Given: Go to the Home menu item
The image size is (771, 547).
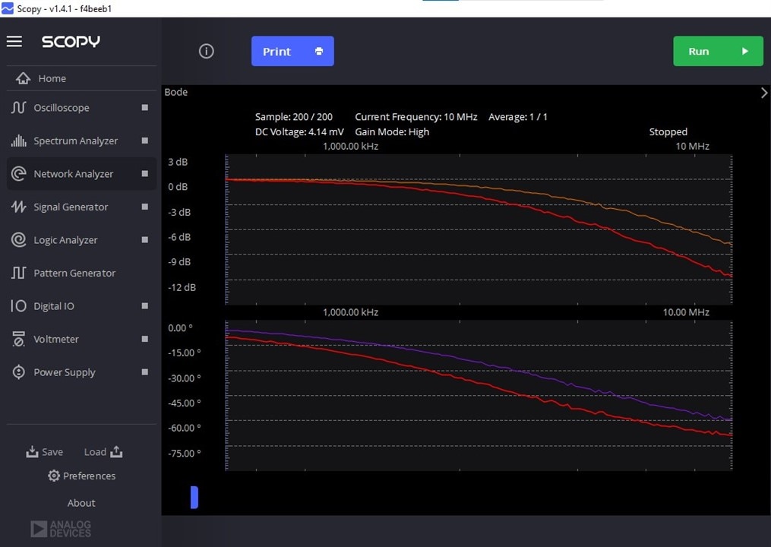Looking at the screenshot, I should [x=52, y=78].
